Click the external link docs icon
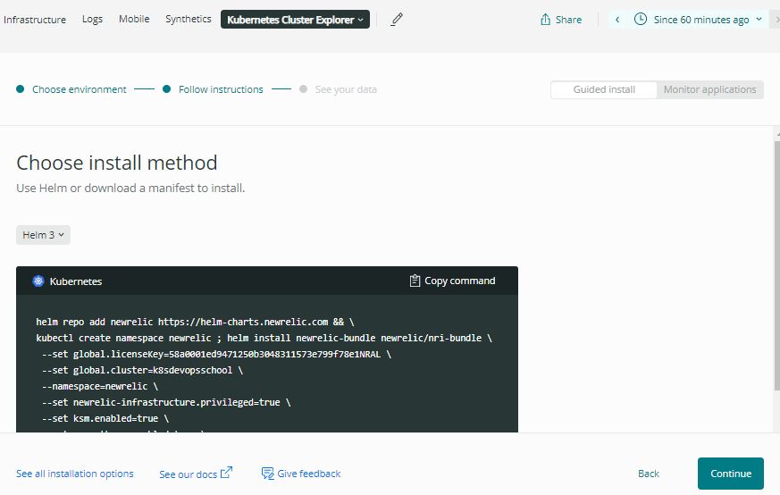 click(x=226, y=473)
